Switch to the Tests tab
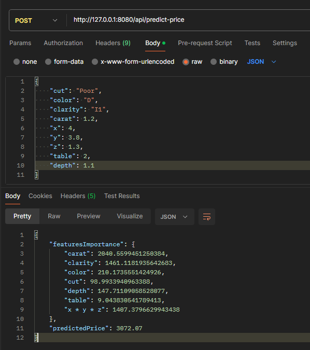This screenshot has height=350, width=310. 252,43
